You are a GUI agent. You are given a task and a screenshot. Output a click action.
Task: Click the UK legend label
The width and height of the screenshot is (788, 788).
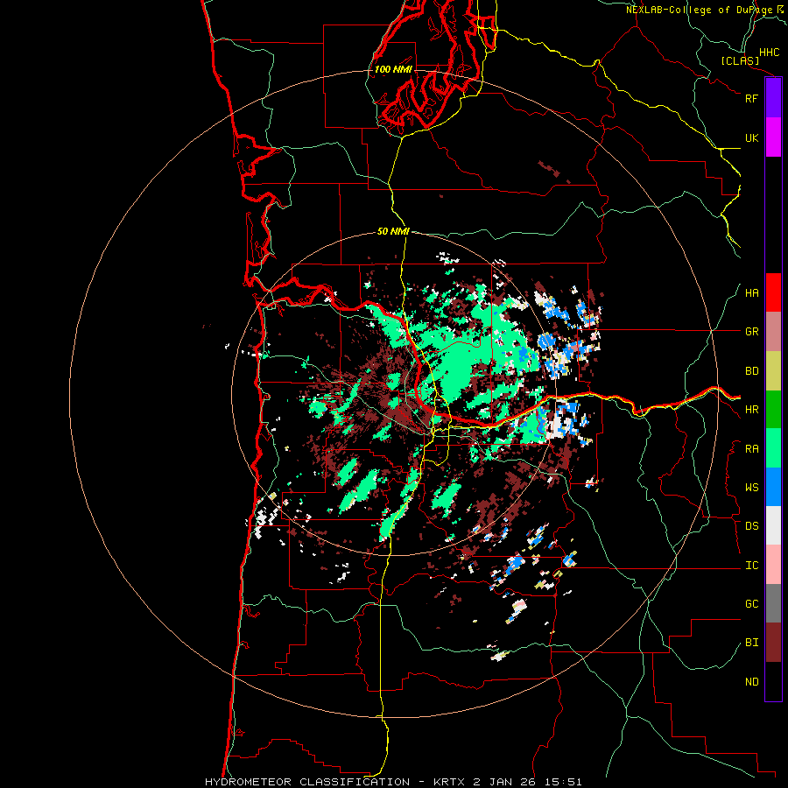pos(751,137)
